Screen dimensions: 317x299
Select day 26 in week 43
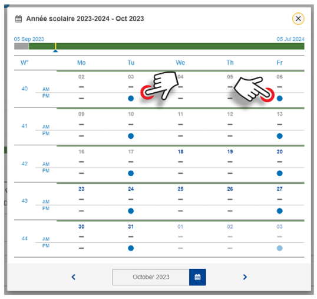click(230, 189)
